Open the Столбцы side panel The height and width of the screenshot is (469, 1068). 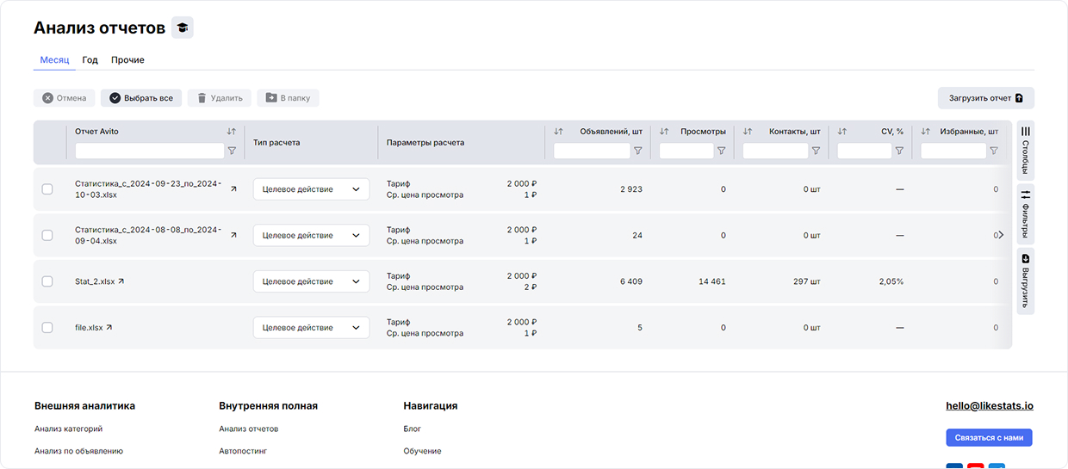[1025, 150]
